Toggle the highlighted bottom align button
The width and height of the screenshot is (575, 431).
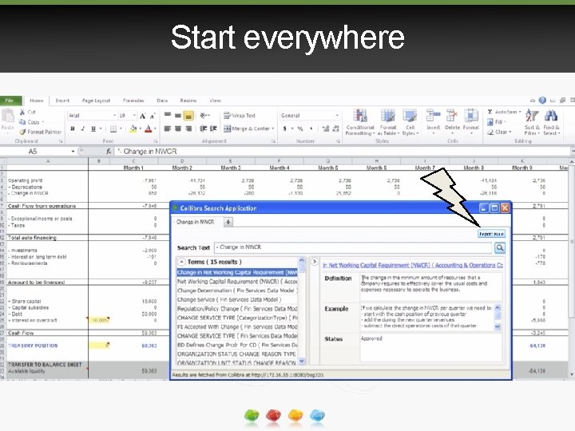coord(188,116)
